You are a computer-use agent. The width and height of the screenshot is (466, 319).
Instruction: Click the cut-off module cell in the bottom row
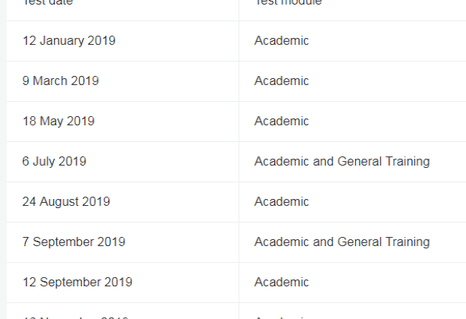[281, 316]
